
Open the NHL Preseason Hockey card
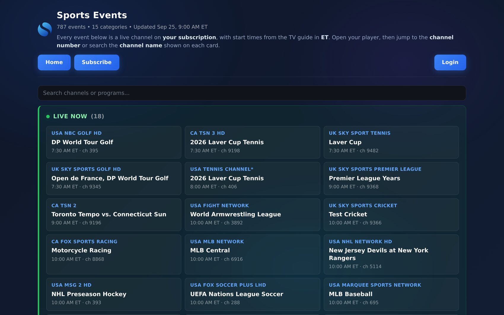(x=114, y=294)
